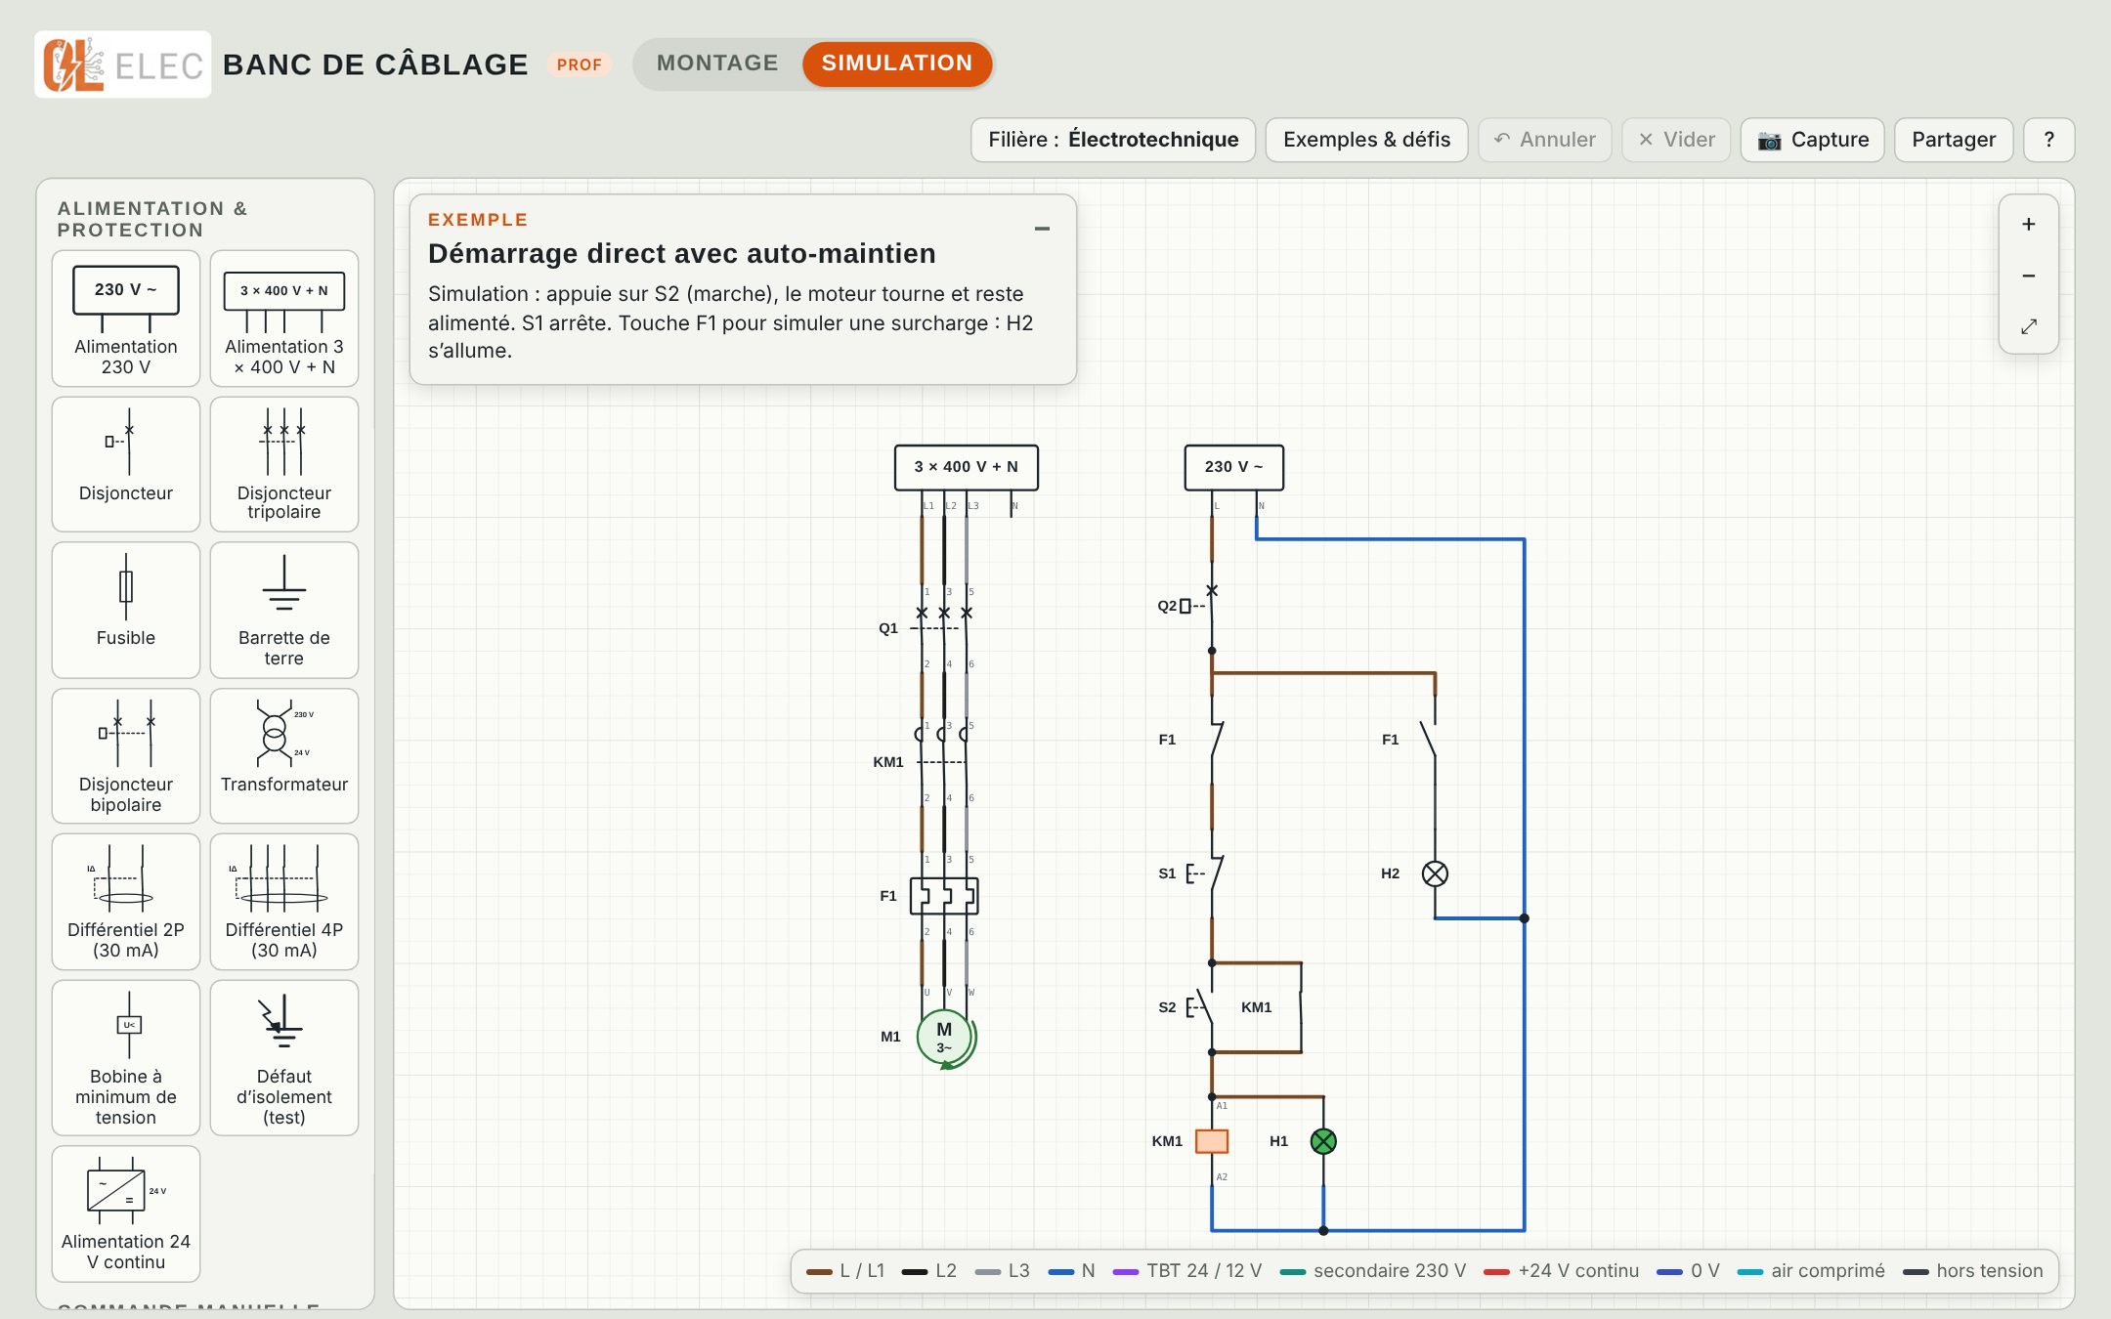This screenshot has height=1319, width=2111.
Task: Take a Capture of the schematic
Action: [x=1813, y=140]
